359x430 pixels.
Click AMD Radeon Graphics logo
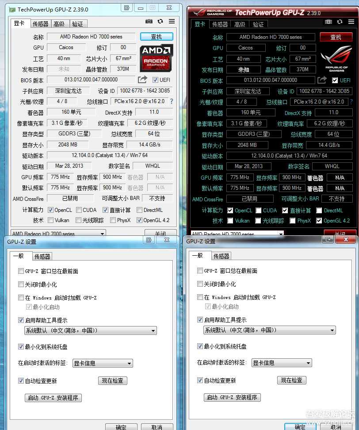tap(156, 58)
